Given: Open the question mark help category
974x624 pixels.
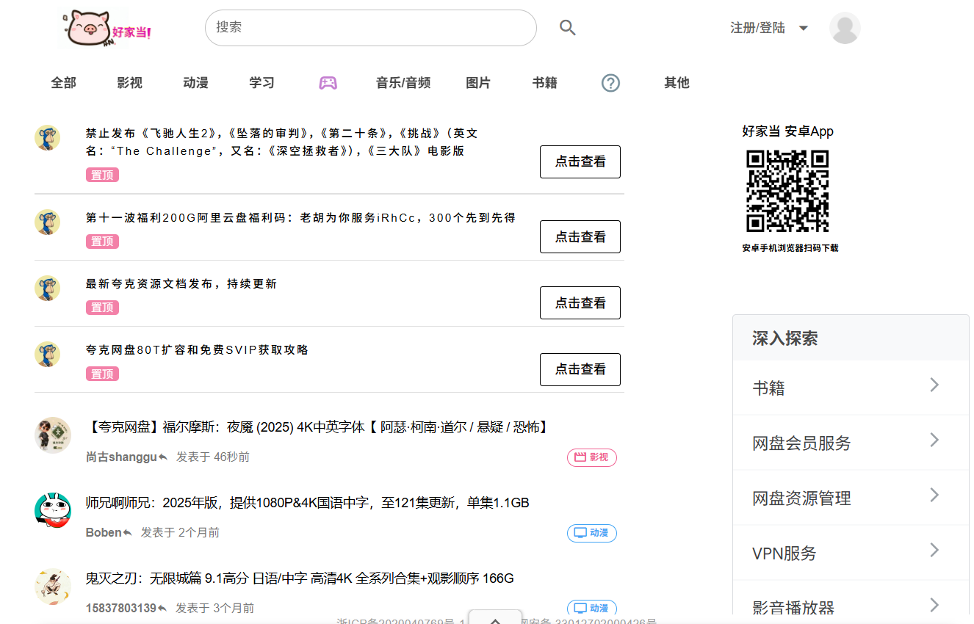Looking at the screenshot, I should 610,83.
